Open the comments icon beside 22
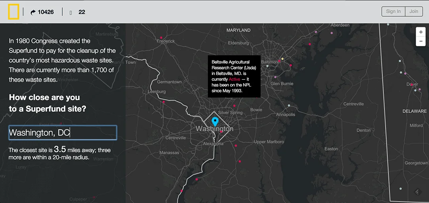The height and width of the screenshot is (203, 429). click(71, 13)
